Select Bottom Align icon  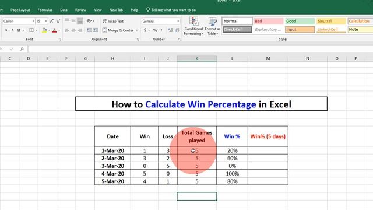(80, 21)
